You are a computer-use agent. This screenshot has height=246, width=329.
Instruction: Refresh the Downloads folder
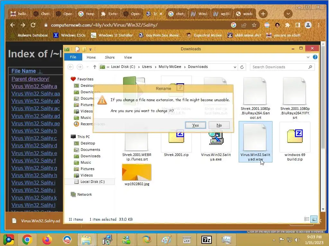(x=242, y=67)
